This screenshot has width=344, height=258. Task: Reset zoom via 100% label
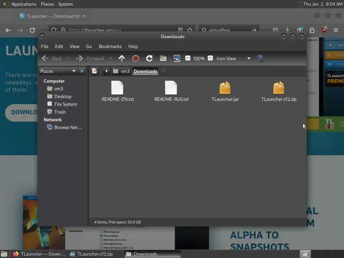pos(199,58)
